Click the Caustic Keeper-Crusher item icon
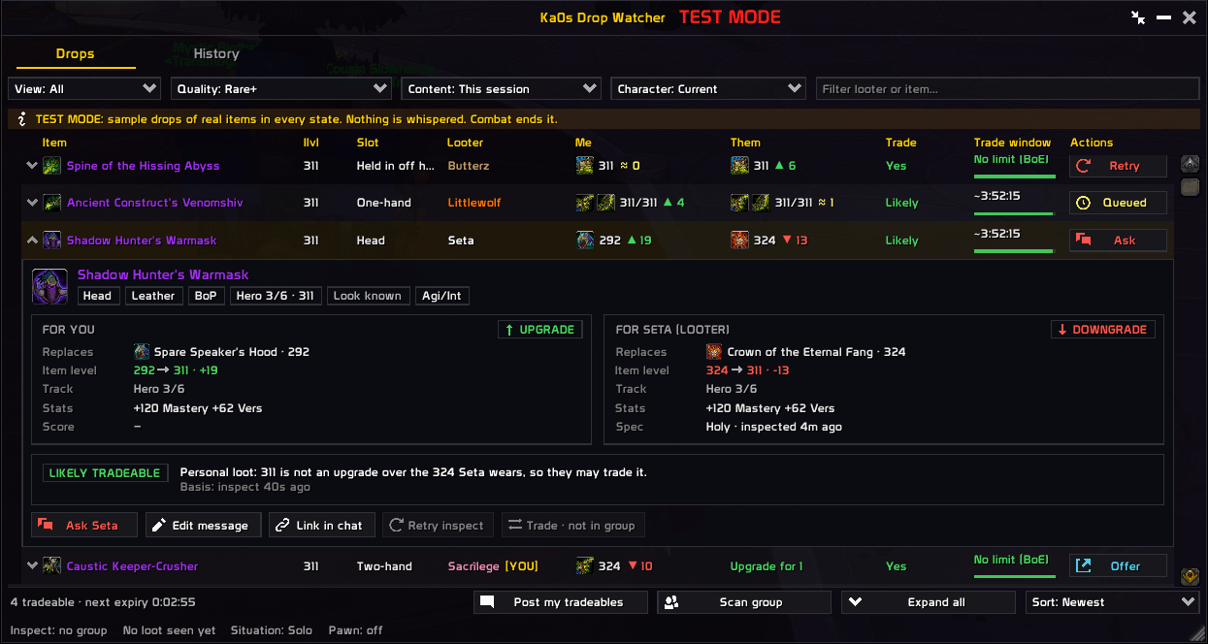The height and width of the screenshot is (644, 1208). click(x=52, y=565)
